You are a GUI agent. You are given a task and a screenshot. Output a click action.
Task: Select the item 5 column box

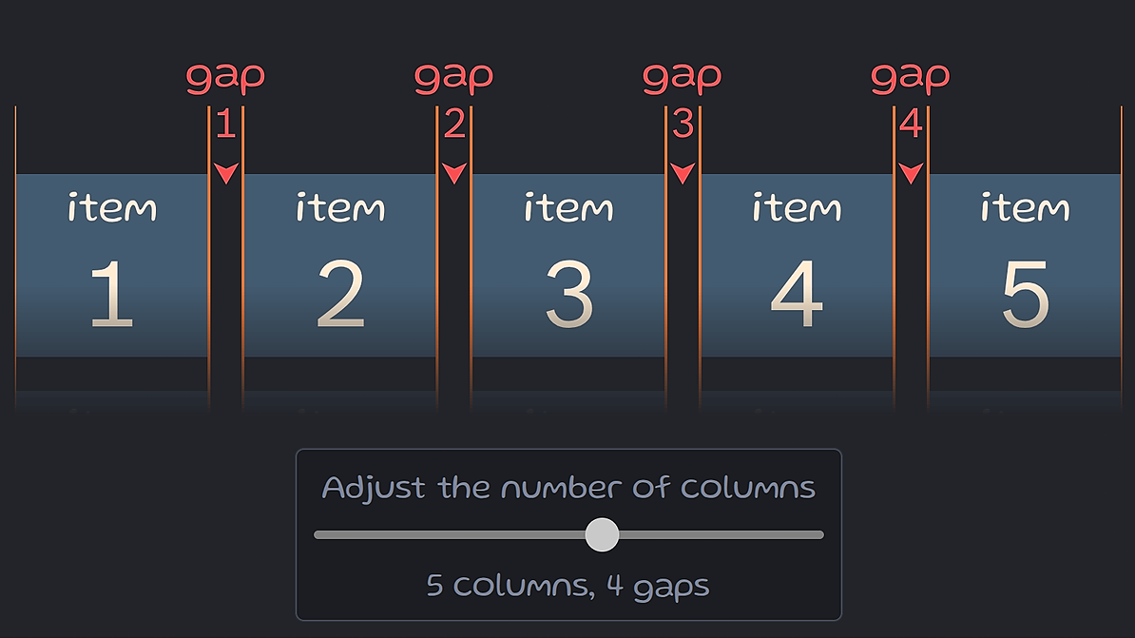[1025, 265]
